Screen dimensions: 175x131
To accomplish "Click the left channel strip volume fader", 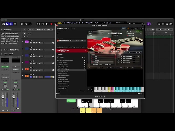I will (3, 96).
